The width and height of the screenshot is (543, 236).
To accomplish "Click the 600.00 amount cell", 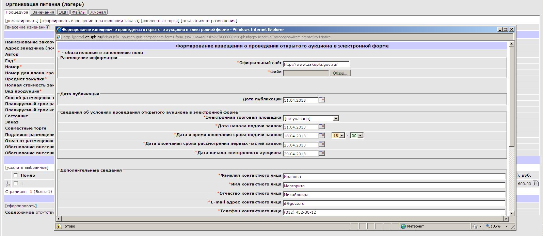I will click(525, 184).
